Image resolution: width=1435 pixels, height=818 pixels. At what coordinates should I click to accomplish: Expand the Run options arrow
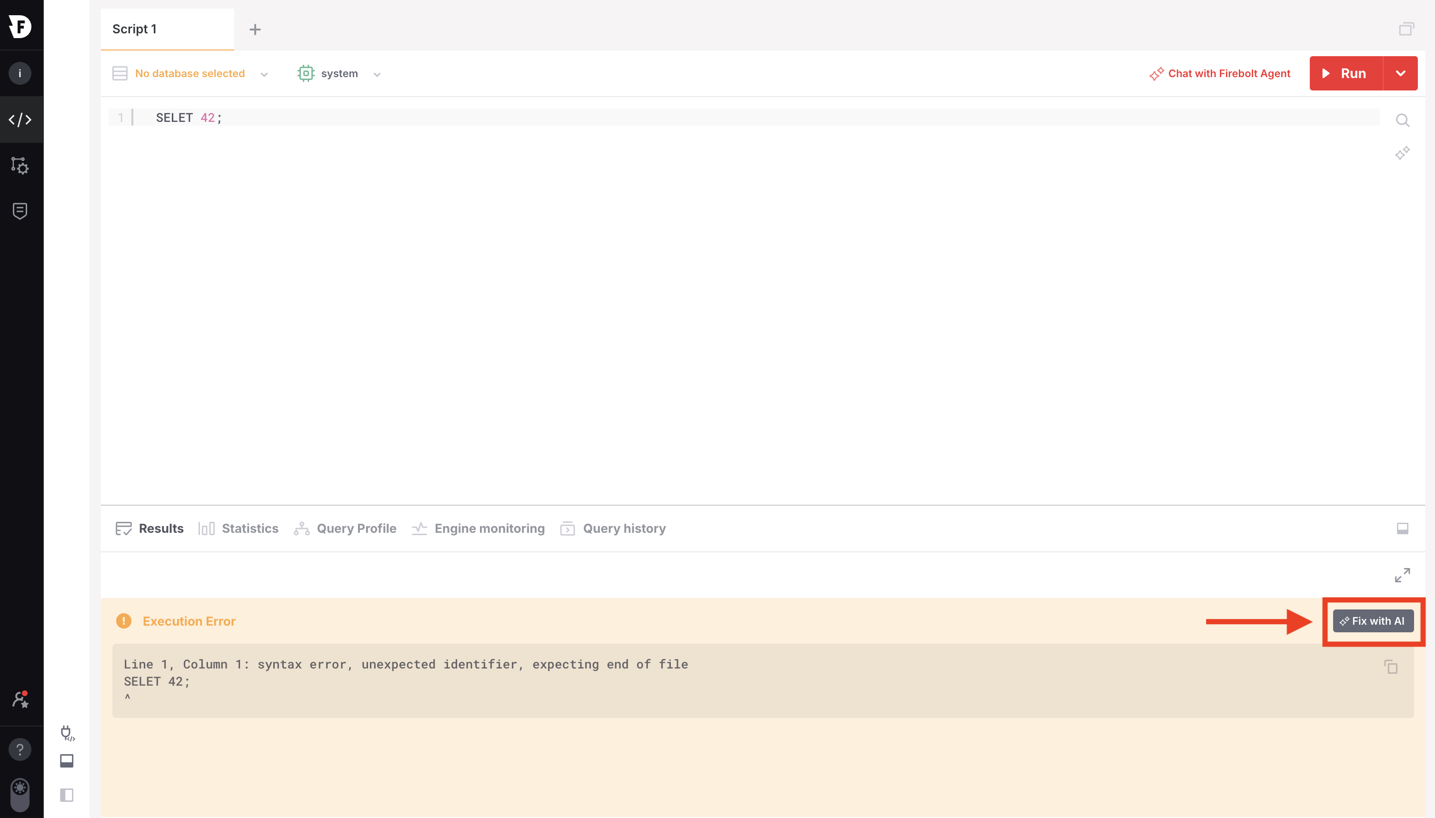[x=1400, y=74]
